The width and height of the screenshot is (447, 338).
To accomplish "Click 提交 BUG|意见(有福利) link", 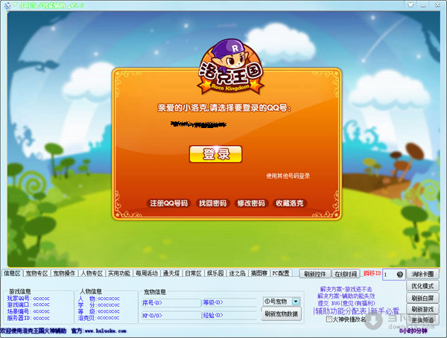I will point(346,303).
